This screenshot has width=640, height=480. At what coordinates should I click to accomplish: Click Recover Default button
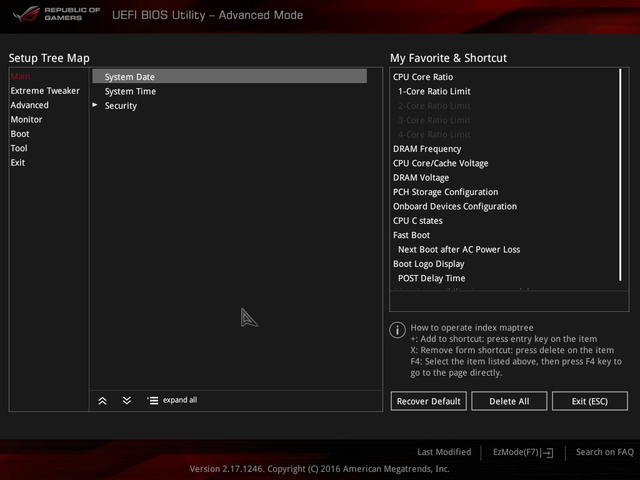[429, 401]
